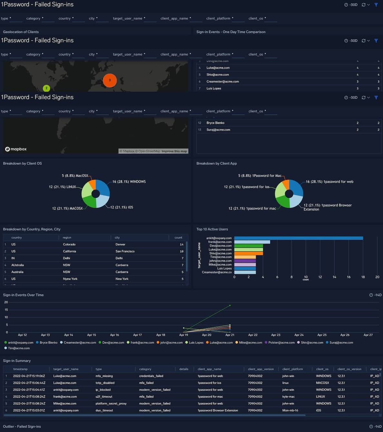Open the OpenStreetMap attribution link
Screen dimensions: 383x432
click(x=148, y=151)
